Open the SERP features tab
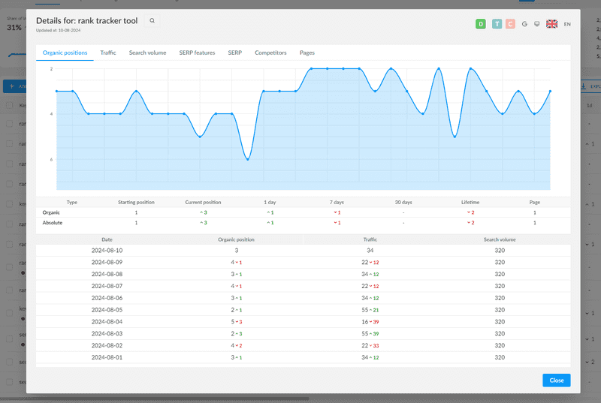 pyautogui.click(x=197, y=53)
